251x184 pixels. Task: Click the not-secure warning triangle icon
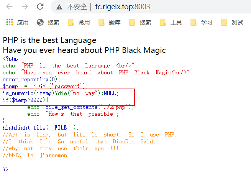pyautogui.click(x=59, y=7)
